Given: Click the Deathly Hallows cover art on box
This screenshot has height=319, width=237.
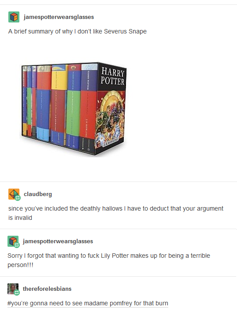Looking at the screenshot, I should pyautogui.click(x=110, y=119).
